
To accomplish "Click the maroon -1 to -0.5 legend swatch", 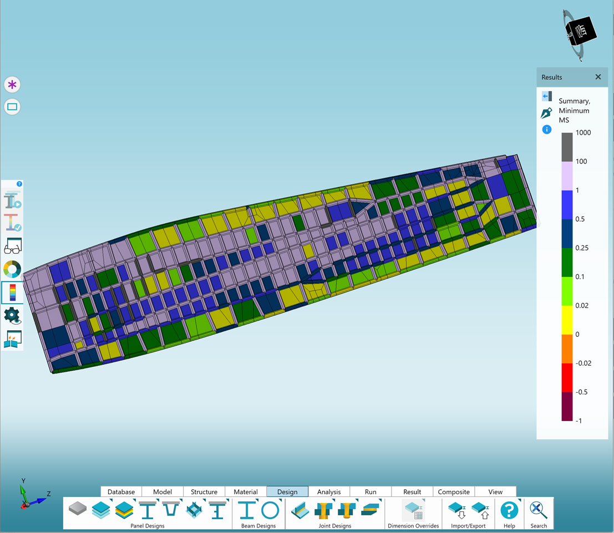I will click(567, 407).
